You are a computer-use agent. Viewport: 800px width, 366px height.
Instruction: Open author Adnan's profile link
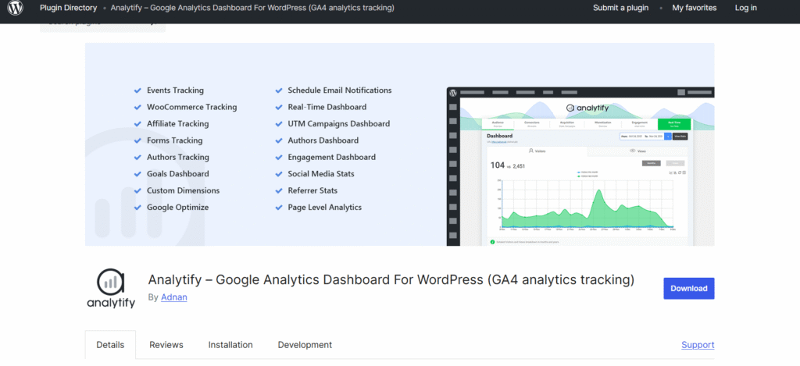pyautogui.click(x=174, y=297)
